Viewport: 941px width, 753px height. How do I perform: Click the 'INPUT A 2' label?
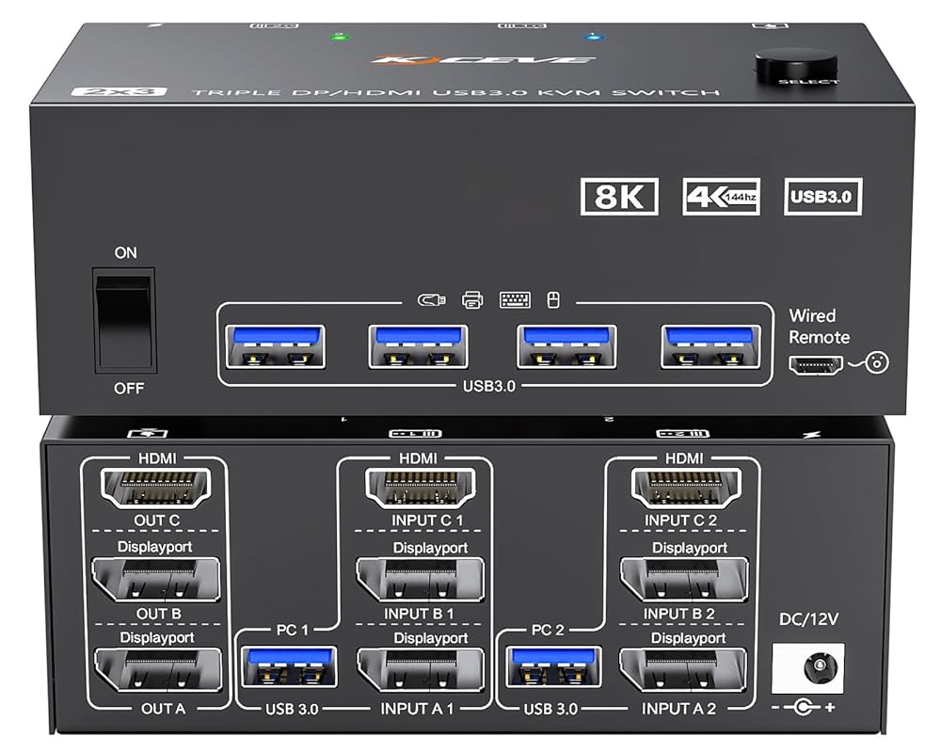coord(678,709)
